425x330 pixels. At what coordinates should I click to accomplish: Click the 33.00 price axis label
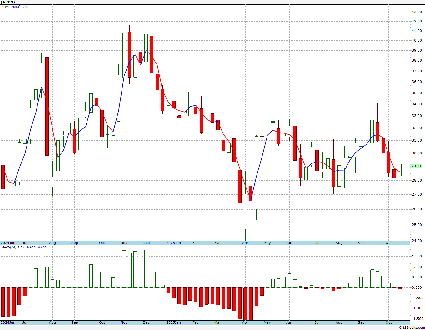(417, 116)
